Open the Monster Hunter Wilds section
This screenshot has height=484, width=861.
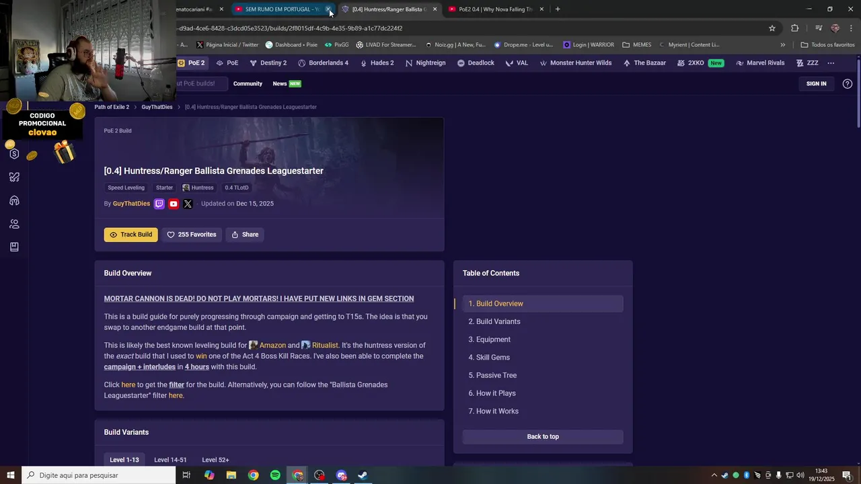tap(575, 63)
